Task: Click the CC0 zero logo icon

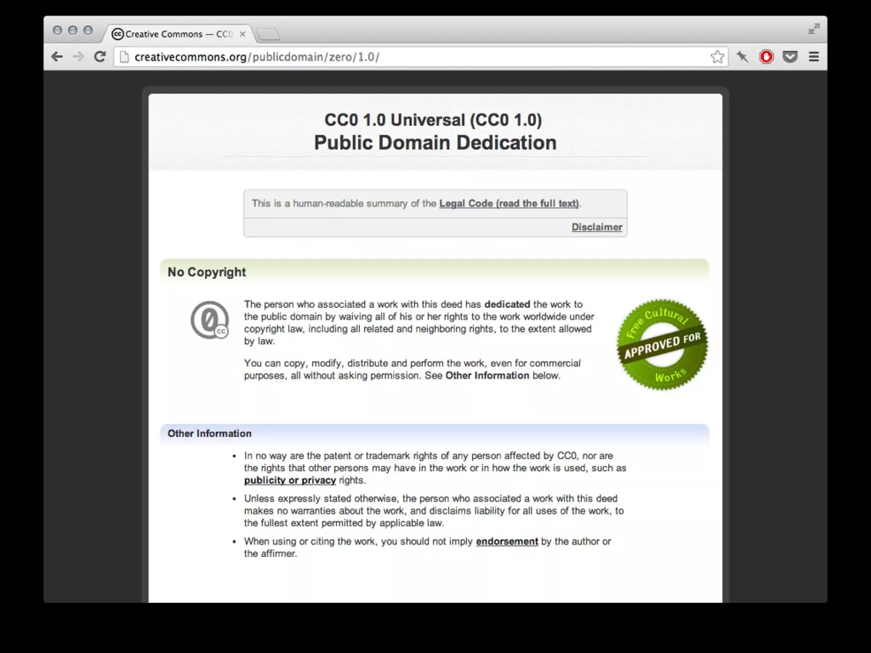Action: [209, 320]
